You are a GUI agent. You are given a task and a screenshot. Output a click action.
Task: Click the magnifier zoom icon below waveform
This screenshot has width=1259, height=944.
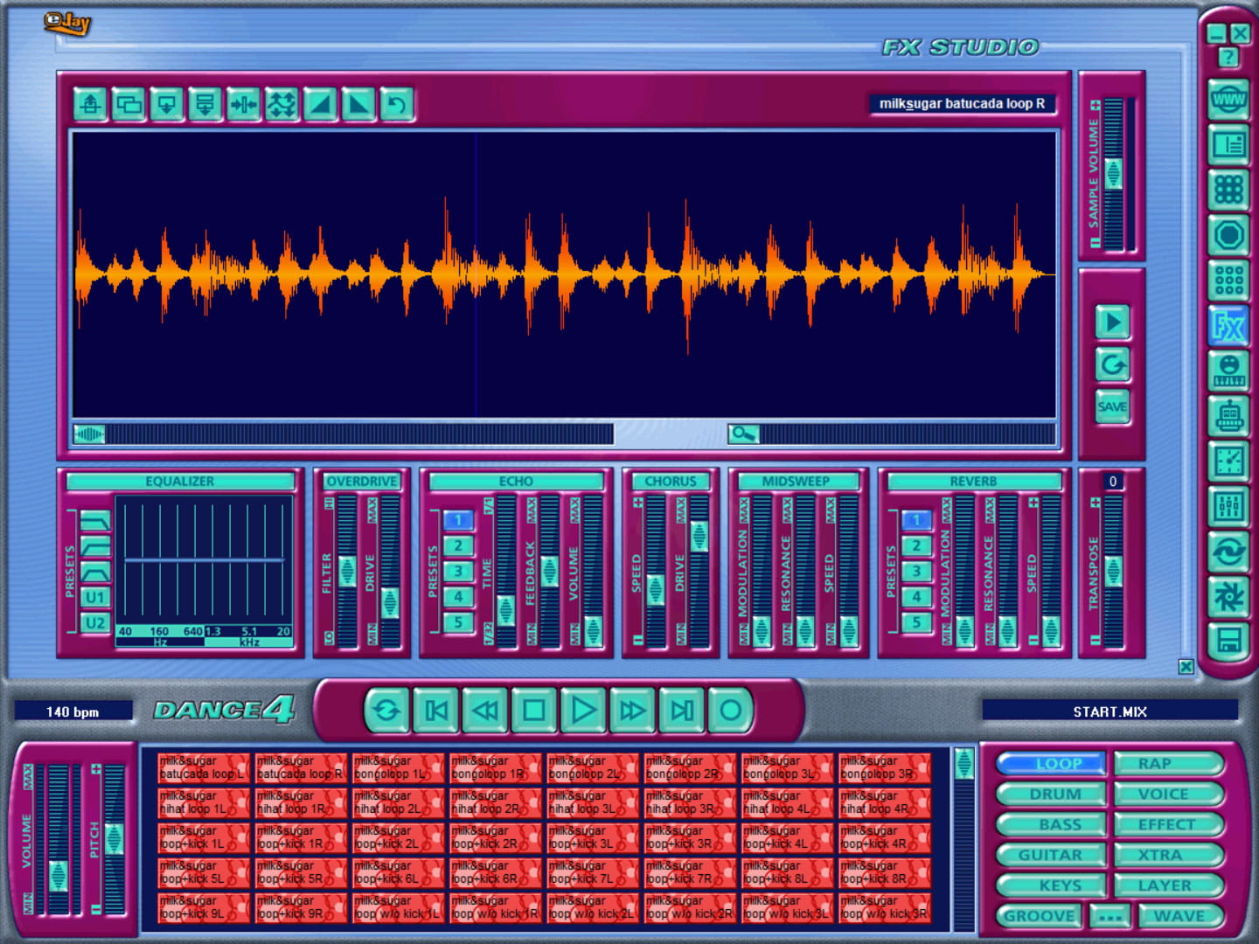(x=743, y=434)
